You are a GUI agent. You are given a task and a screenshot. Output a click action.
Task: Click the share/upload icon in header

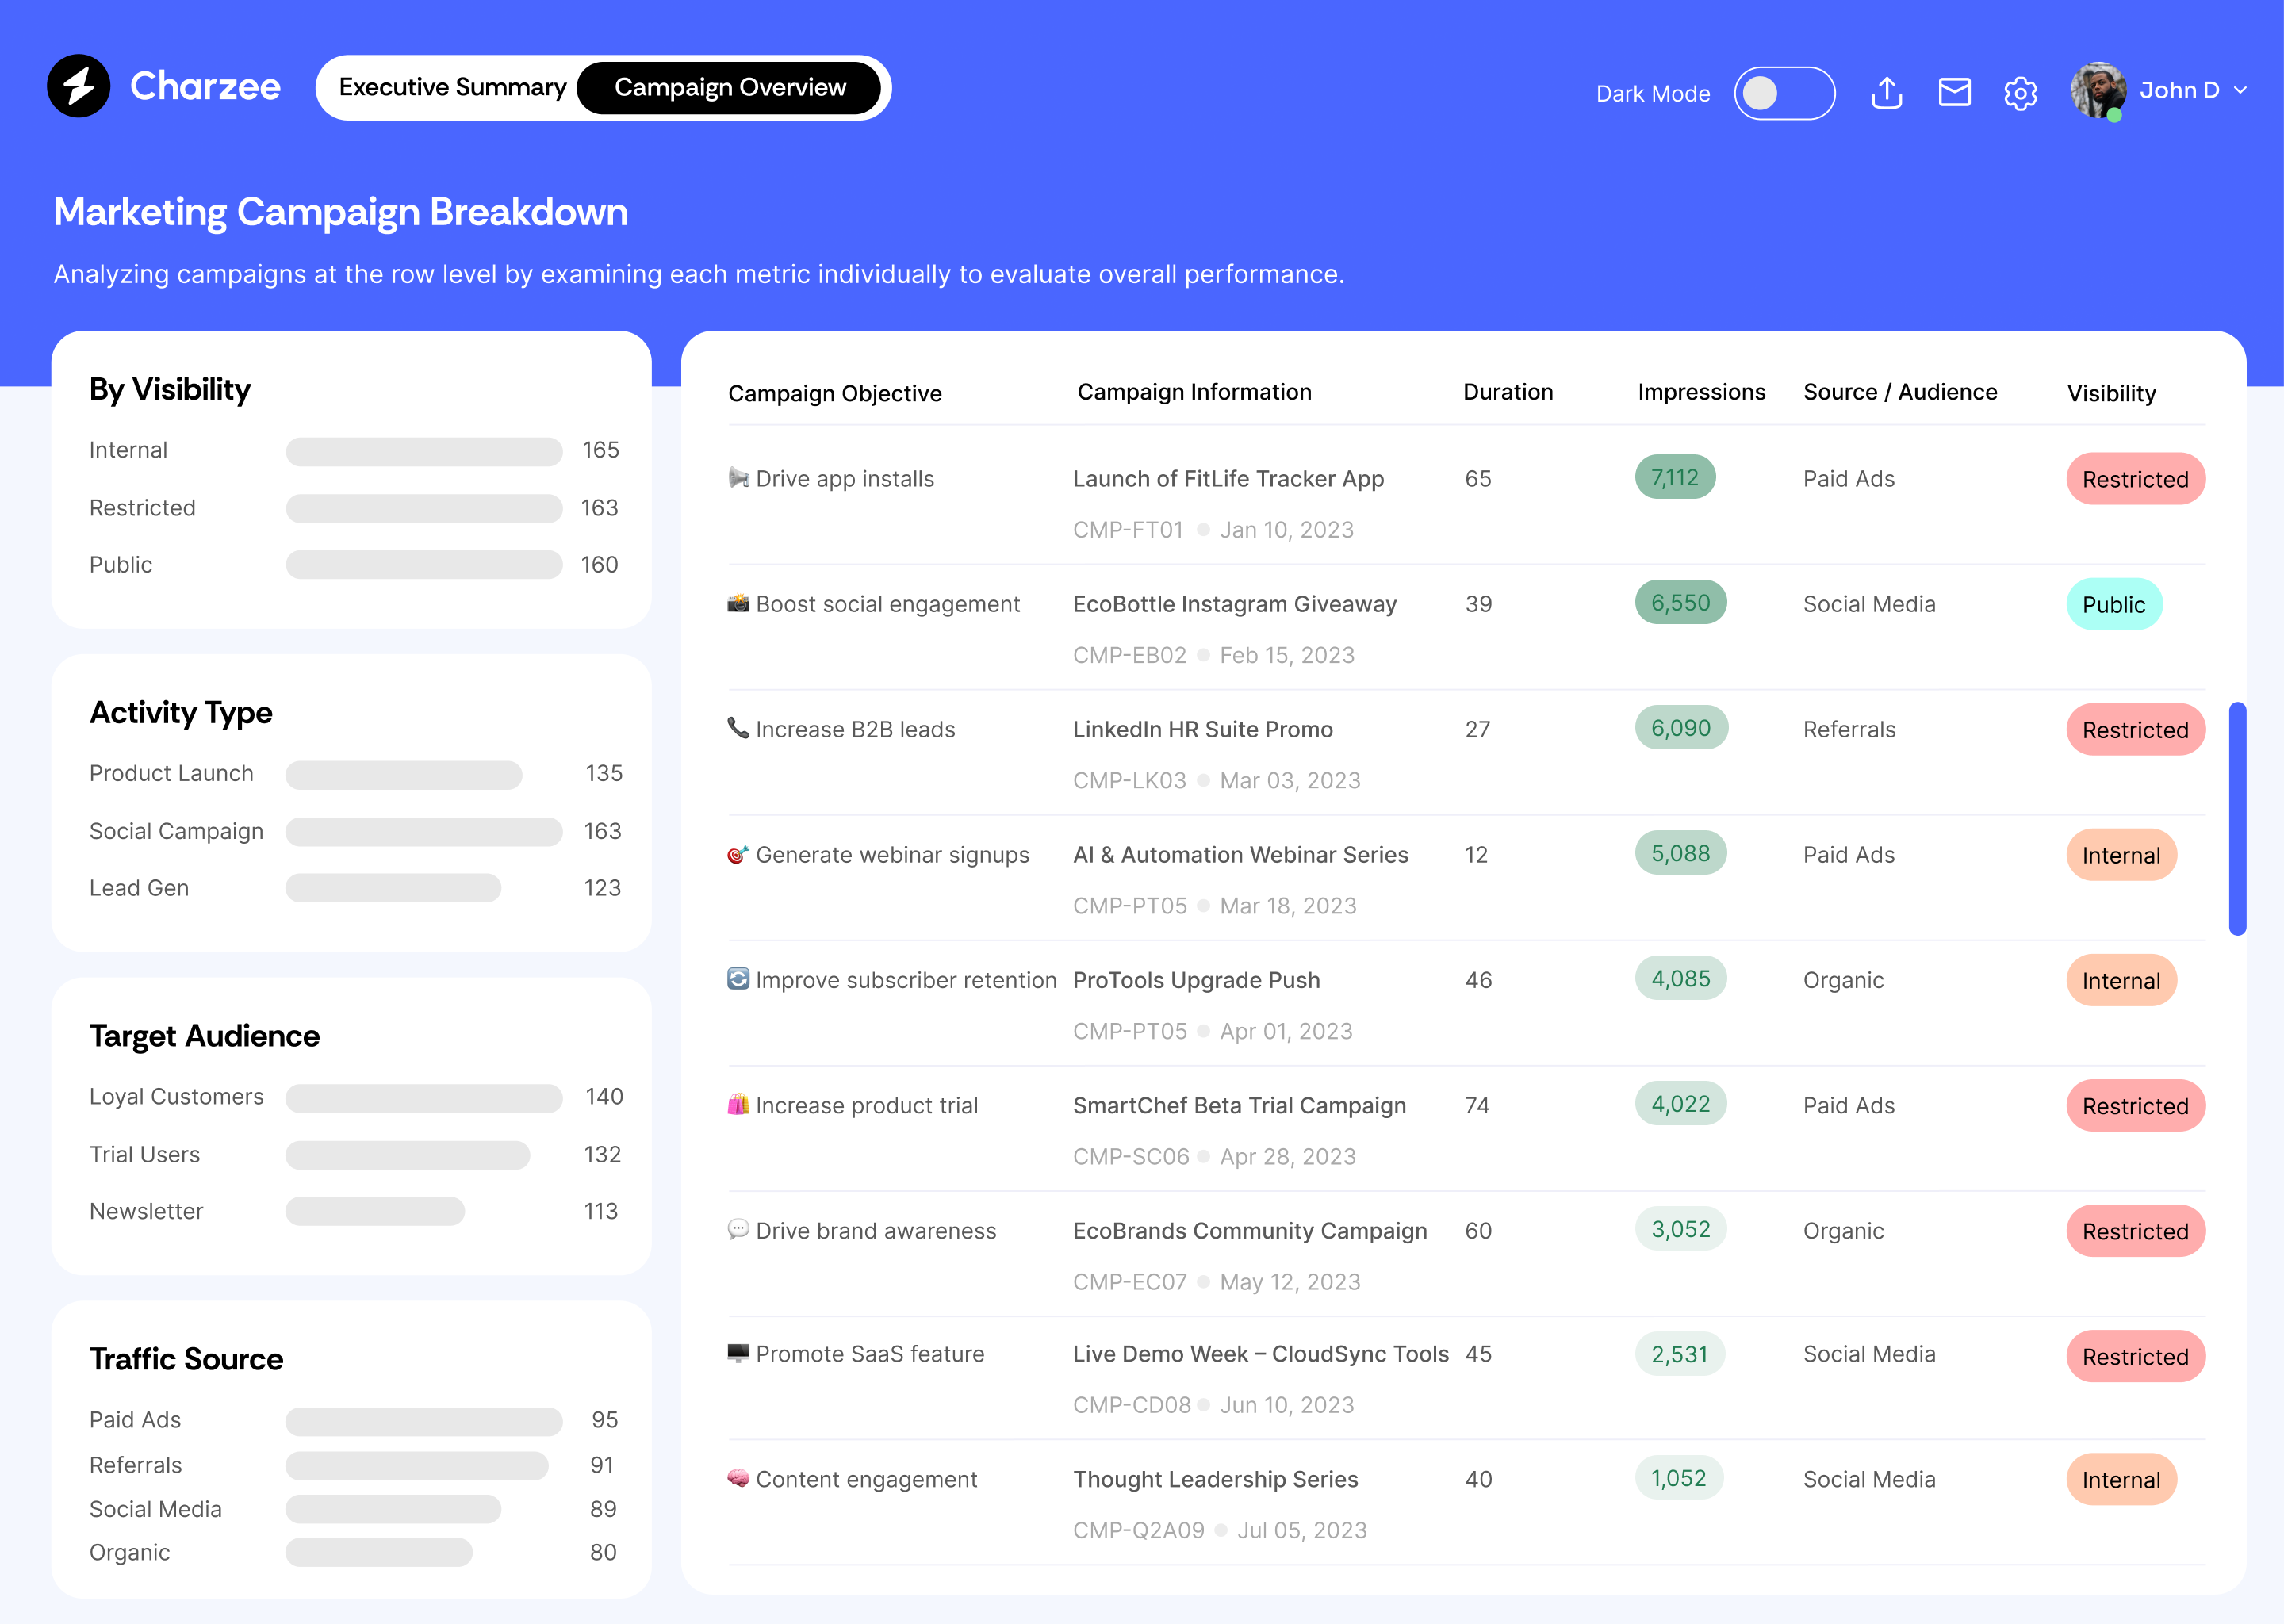[x=1886, y=92]
